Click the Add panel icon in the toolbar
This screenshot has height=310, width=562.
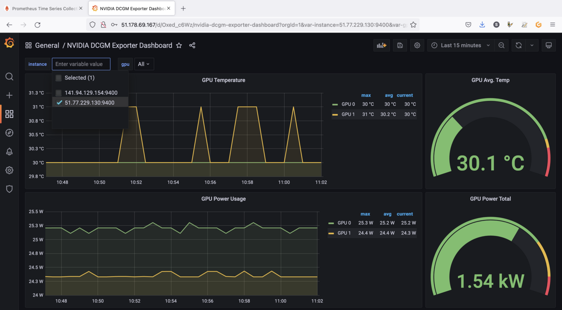(x=381, y=45)
